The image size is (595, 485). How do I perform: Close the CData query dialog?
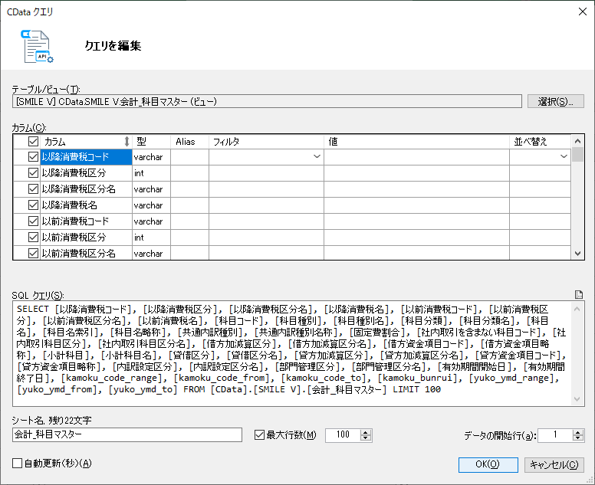click(583, 11)
